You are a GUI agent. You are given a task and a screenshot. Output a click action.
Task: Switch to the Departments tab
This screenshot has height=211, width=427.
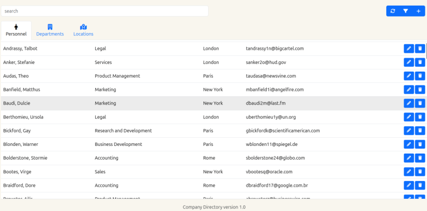pos(50,31)
